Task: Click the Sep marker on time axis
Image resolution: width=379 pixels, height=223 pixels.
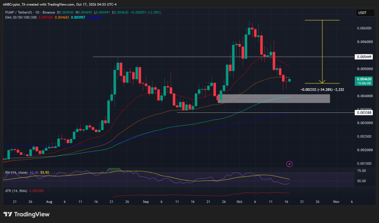Action: 146,201
